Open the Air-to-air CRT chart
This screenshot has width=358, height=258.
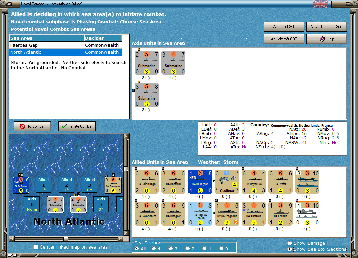click(x=284, y=27)
